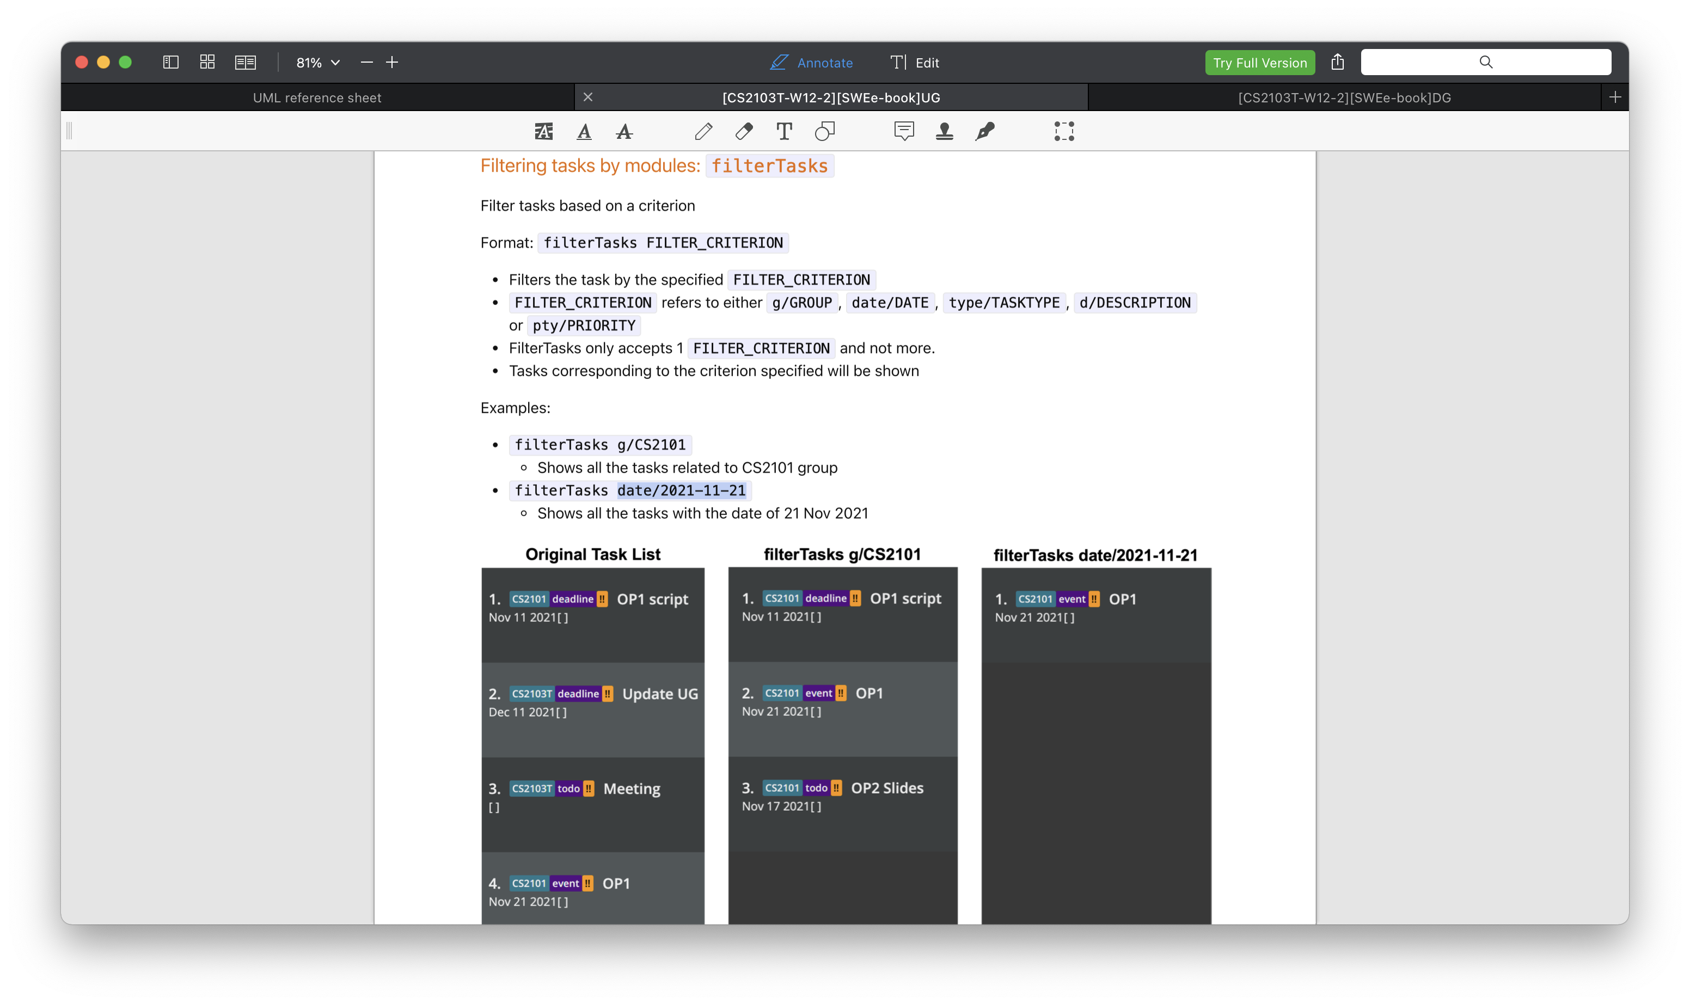Click the search input field
This screenshot has height=1005, width=1690.
[1485, 62]
